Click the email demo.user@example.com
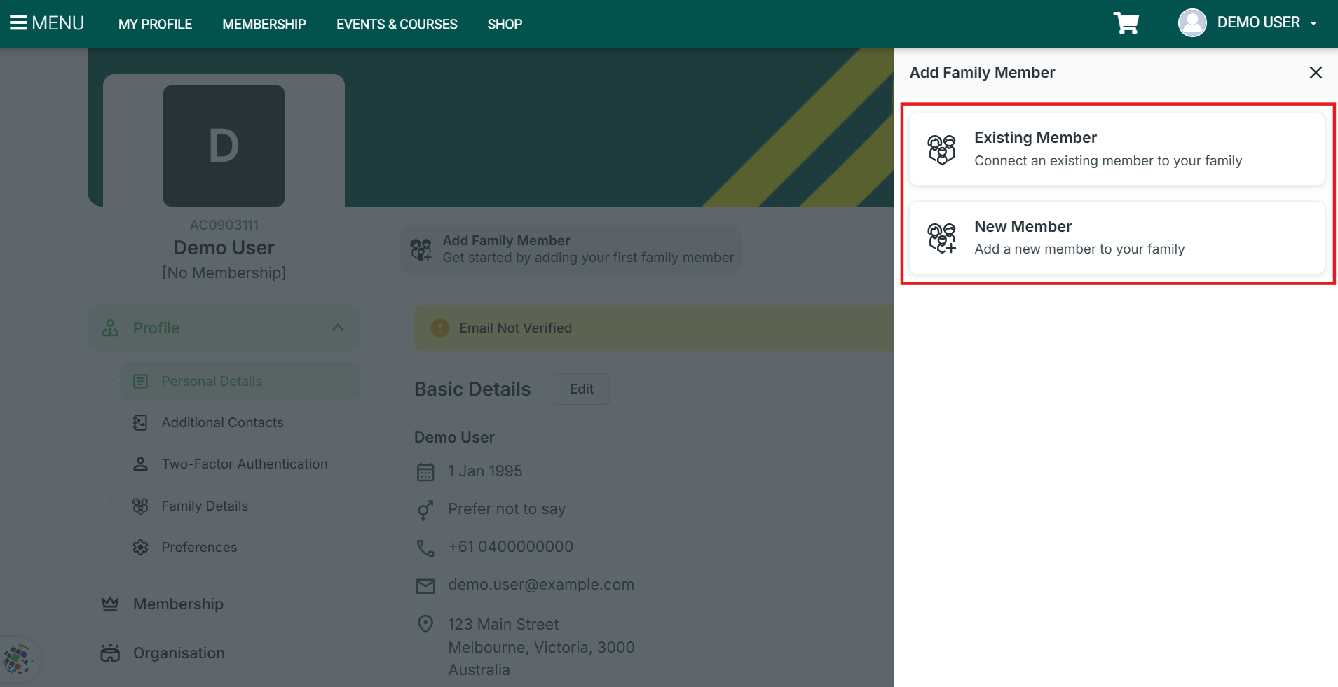The height and width of the screenshot is (687, 1338). [x=541, y=585]
